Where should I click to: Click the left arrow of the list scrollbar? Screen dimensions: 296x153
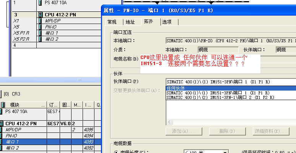(169, 122)
